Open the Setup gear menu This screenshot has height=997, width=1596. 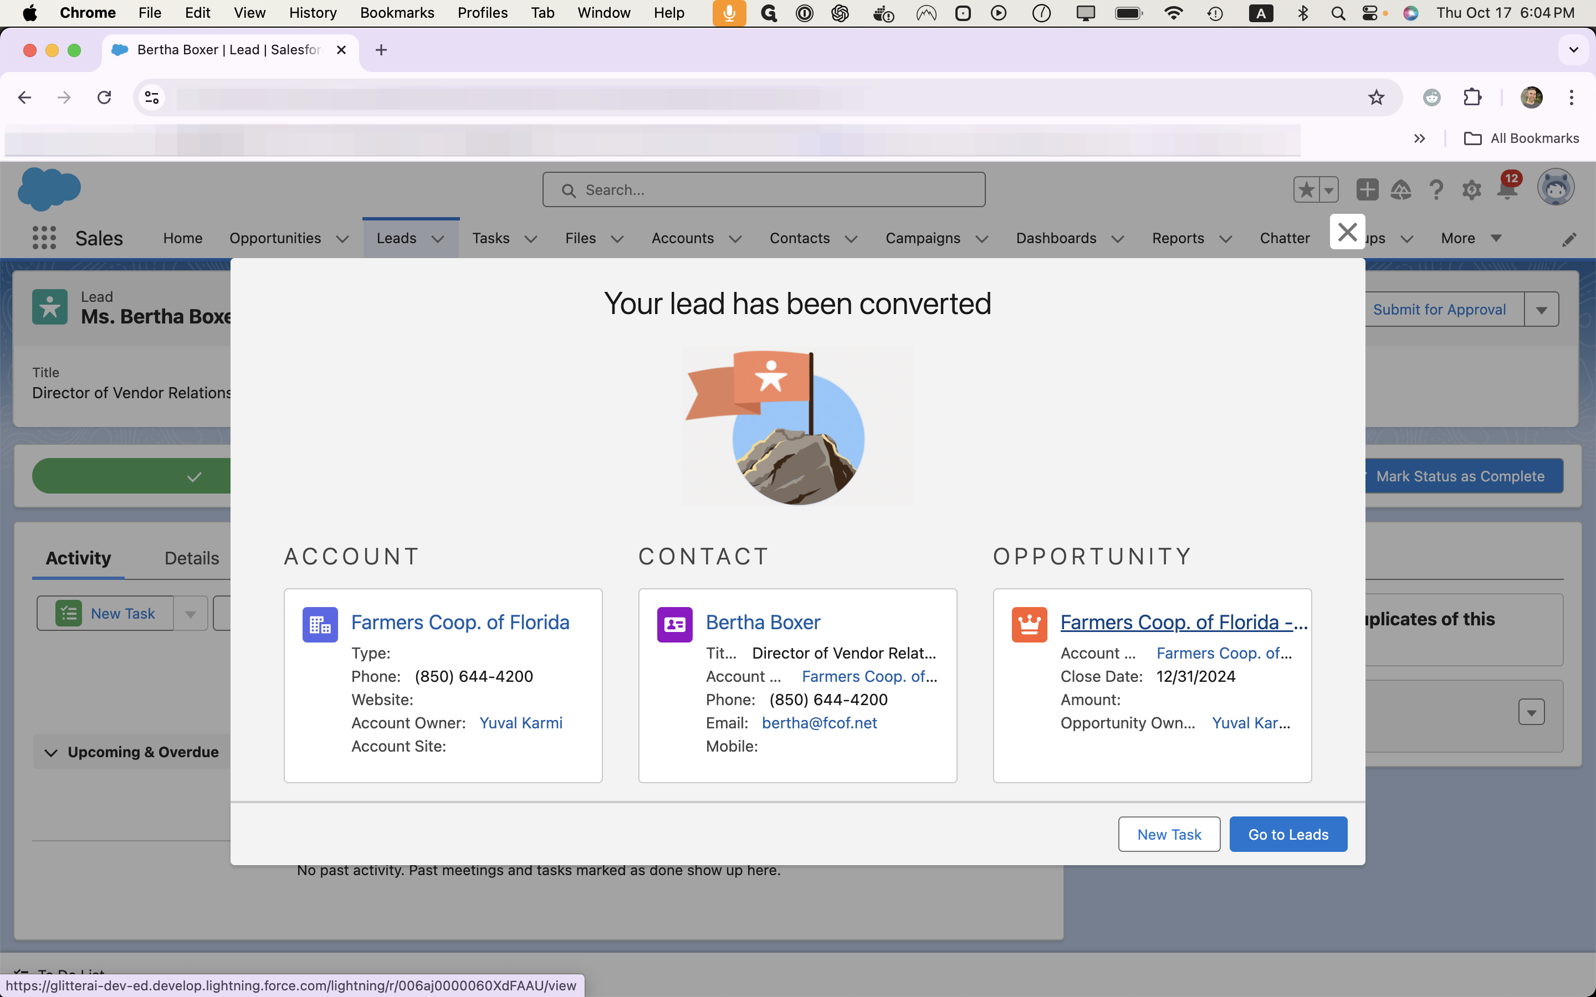(x=1471, y=190)
